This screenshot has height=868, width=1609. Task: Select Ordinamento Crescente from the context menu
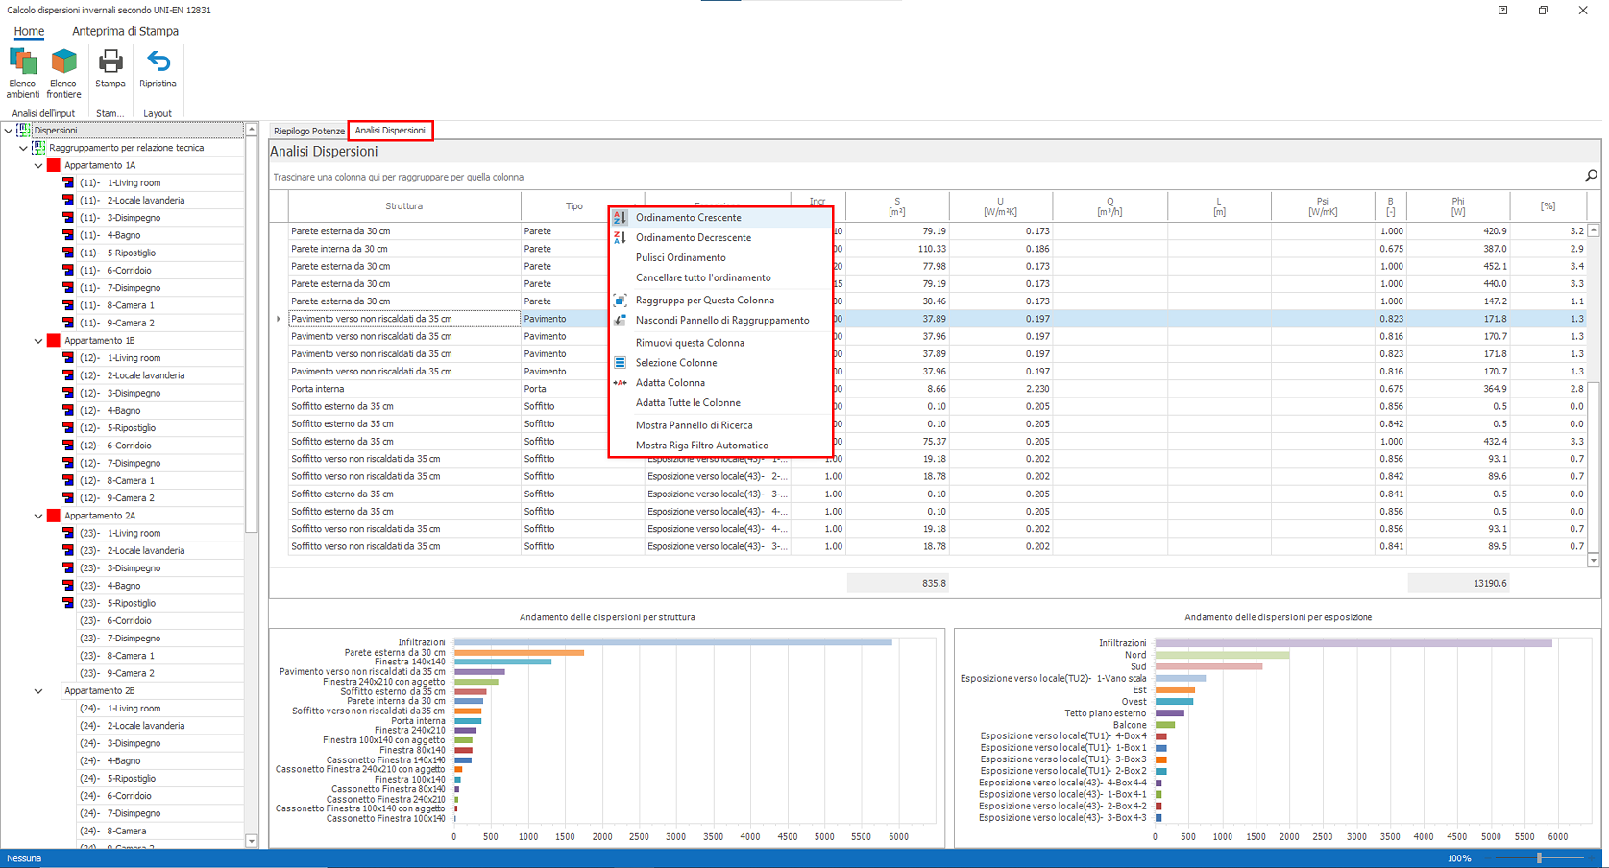pos(688,218)
